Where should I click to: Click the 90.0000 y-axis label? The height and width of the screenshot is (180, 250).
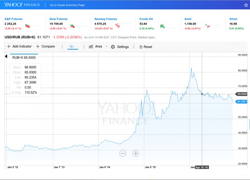tap(243, 55)
